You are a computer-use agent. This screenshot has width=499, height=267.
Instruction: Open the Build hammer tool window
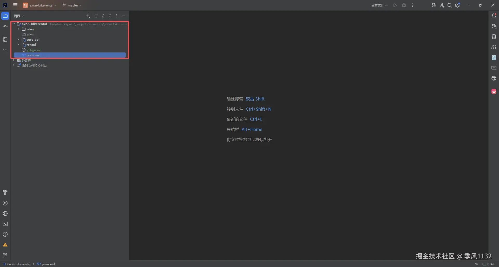(5, 193)
